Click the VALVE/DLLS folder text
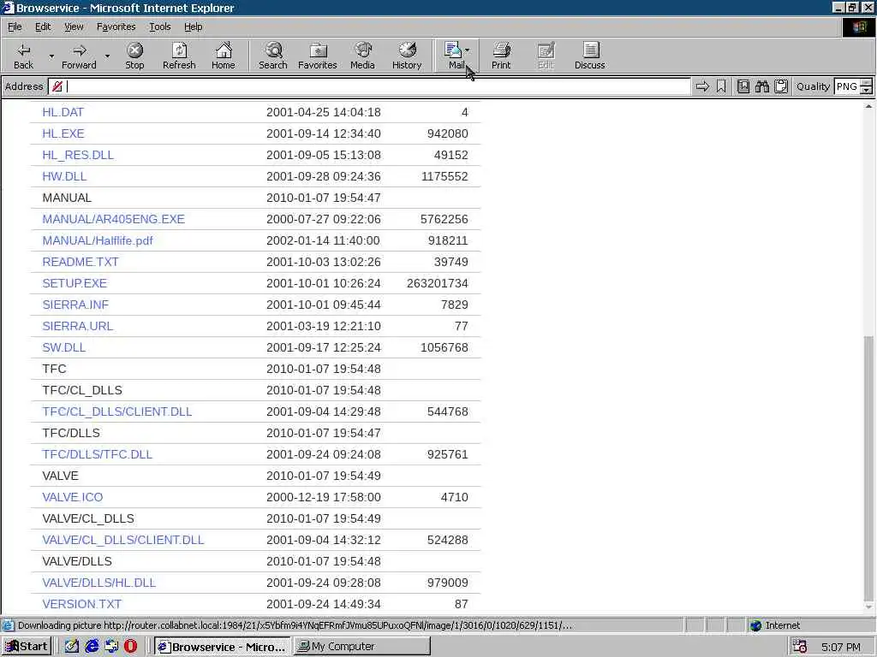This screenshot has width=877, height=657. pyautogui.click(x=77, y=561)
